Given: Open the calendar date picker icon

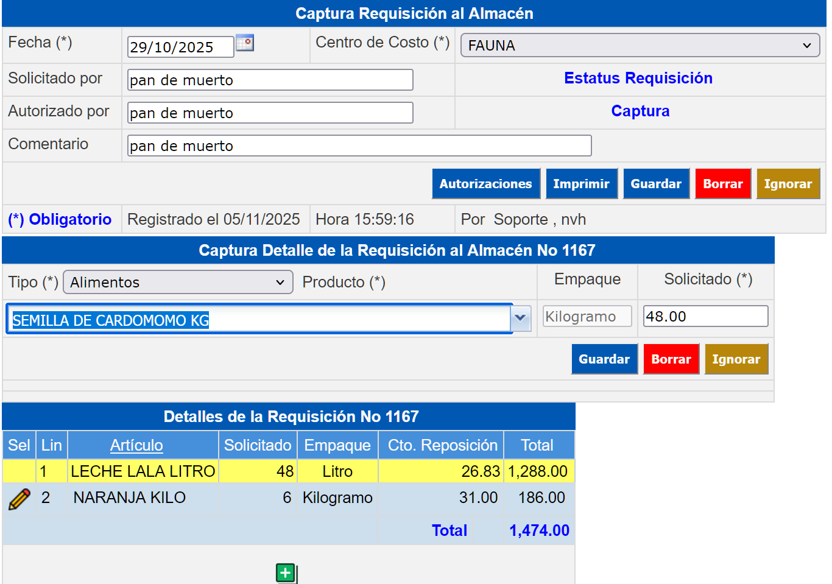Looking at the screenshot, I should [x=245, y=43].
